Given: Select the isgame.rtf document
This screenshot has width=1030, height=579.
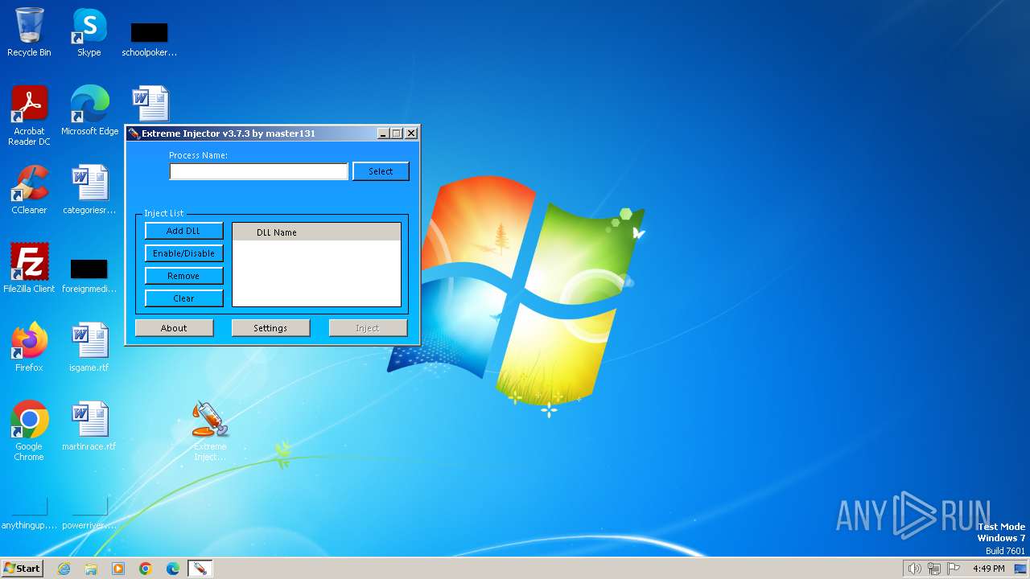Looking at the screenshot, I should 89,347.
